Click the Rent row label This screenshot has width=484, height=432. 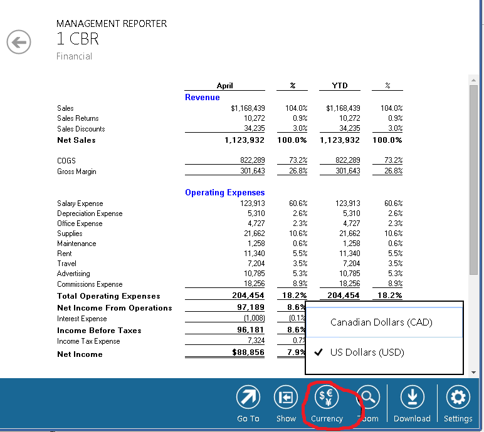(x=64, y=254)
